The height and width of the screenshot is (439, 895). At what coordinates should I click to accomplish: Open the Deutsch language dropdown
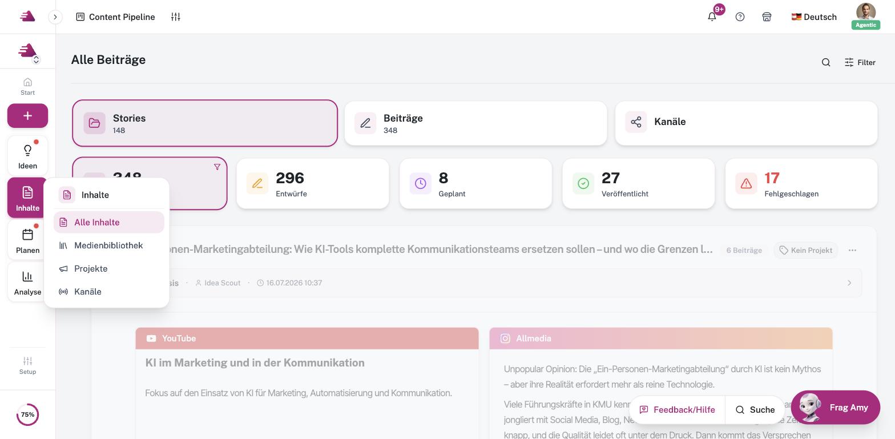[814, 17]
